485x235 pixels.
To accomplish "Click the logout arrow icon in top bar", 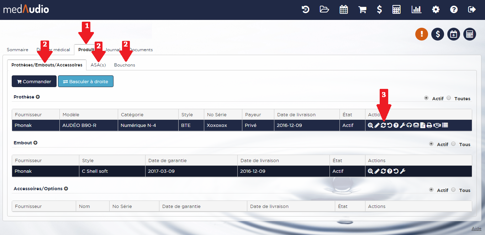I will [472, 10].
